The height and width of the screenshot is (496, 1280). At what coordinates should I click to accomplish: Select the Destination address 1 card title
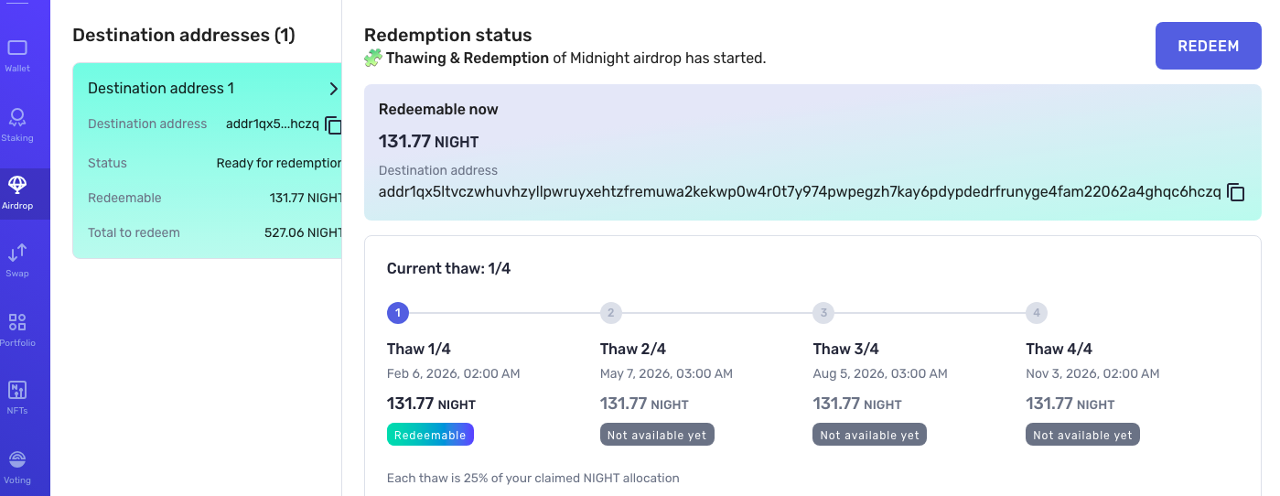161,89
